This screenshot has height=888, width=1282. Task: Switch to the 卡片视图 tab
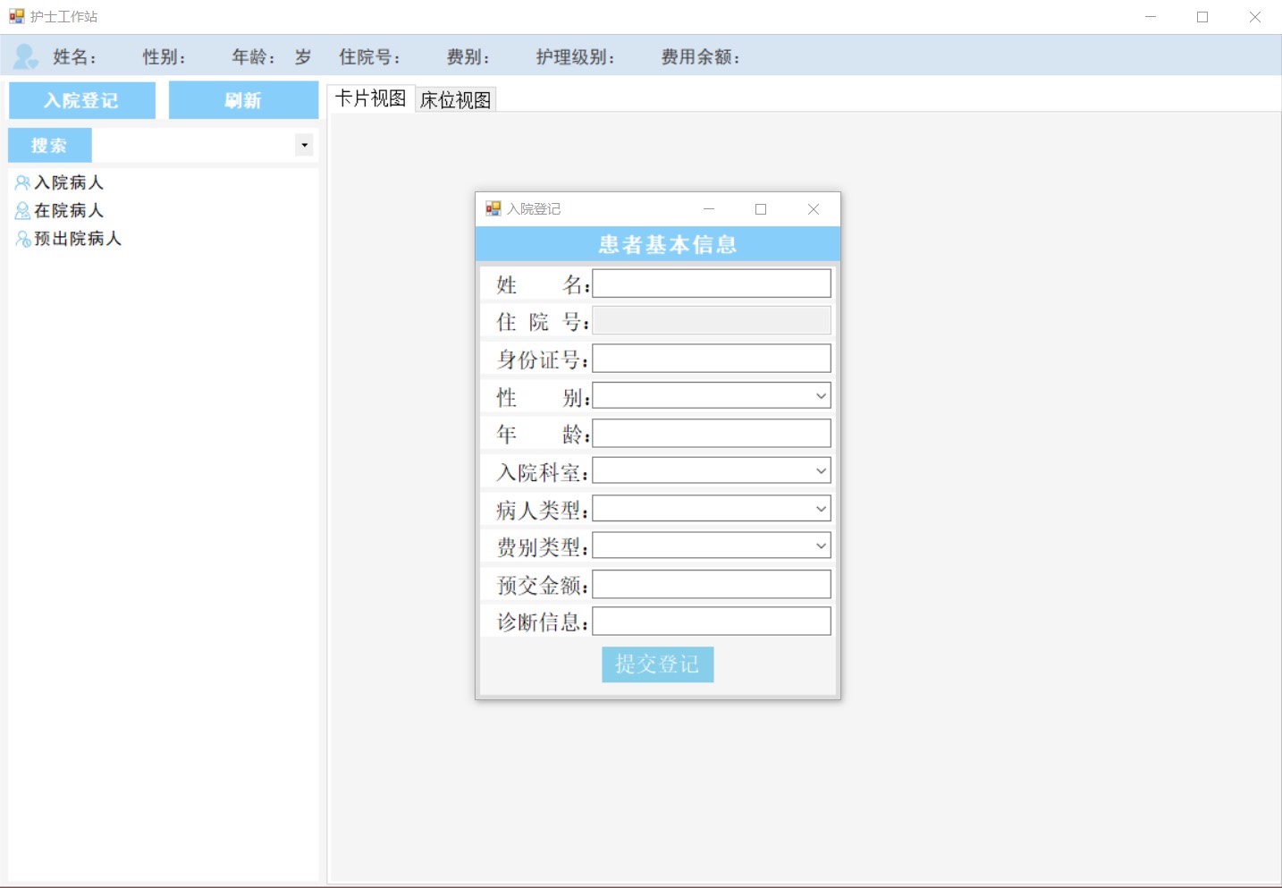[370, 98]
